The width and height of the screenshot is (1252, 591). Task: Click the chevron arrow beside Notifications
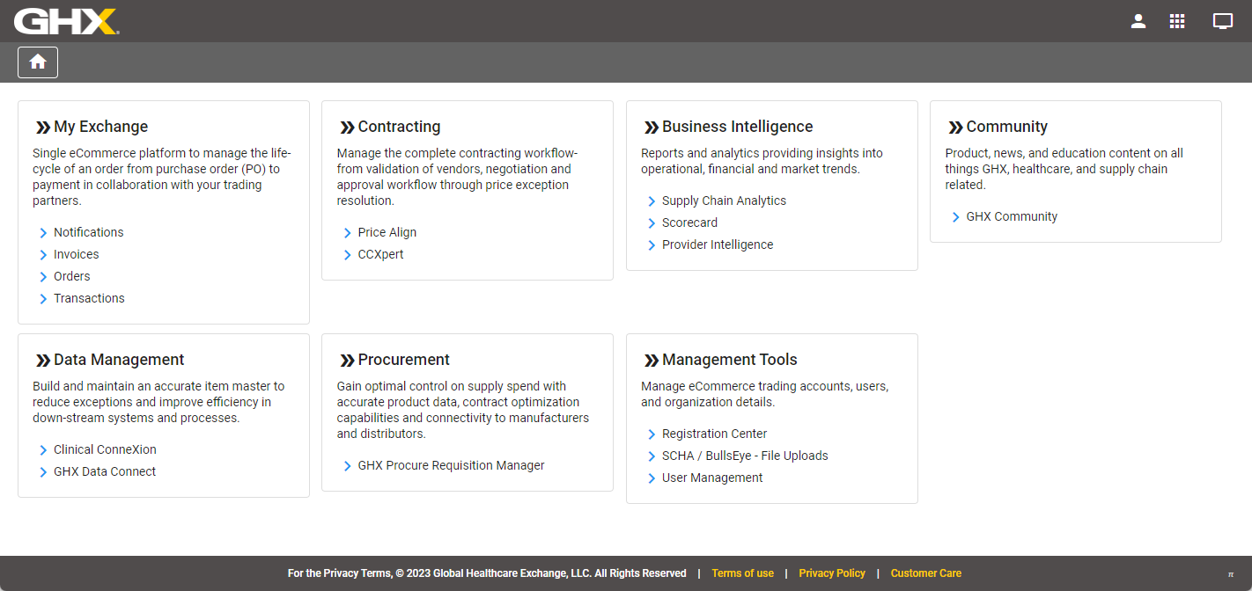click(x=43, y=233)
